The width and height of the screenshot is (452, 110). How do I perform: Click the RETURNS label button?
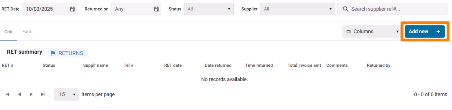(x=71, y=53)
